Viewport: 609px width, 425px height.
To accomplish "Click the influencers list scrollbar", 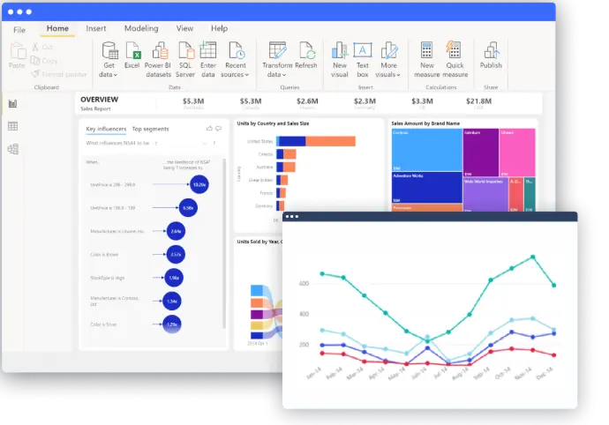I will (224, 243).
